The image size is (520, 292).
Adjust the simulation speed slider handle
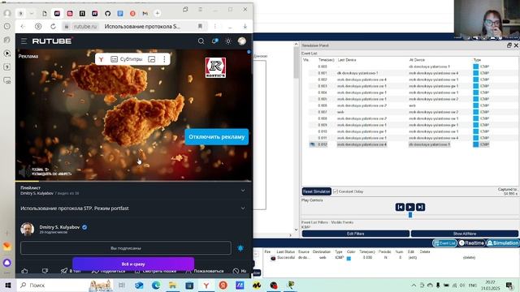click(x=410, y=215)
